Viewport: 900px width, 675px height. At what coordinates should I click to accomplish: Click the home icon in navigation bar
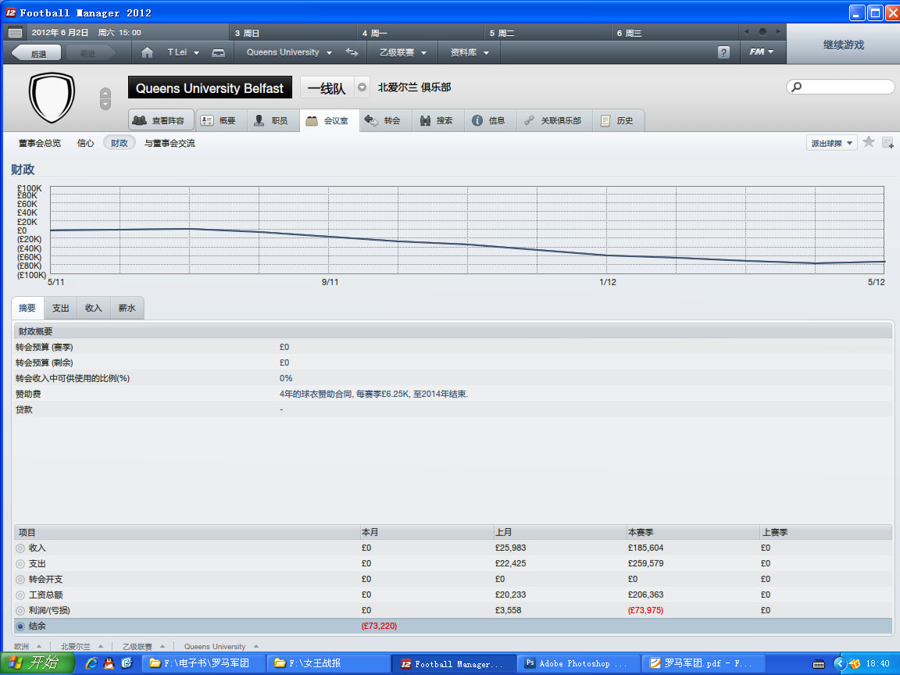point(147,52)
